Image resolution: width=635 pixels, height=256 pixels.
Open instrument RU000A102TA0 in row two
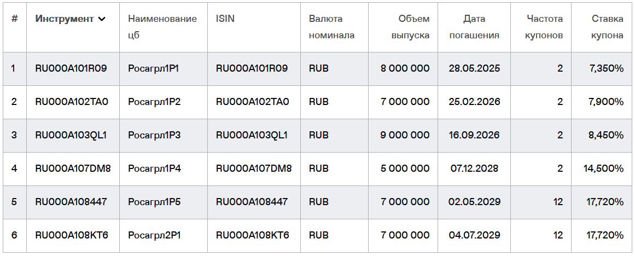[x=72, y=102]
